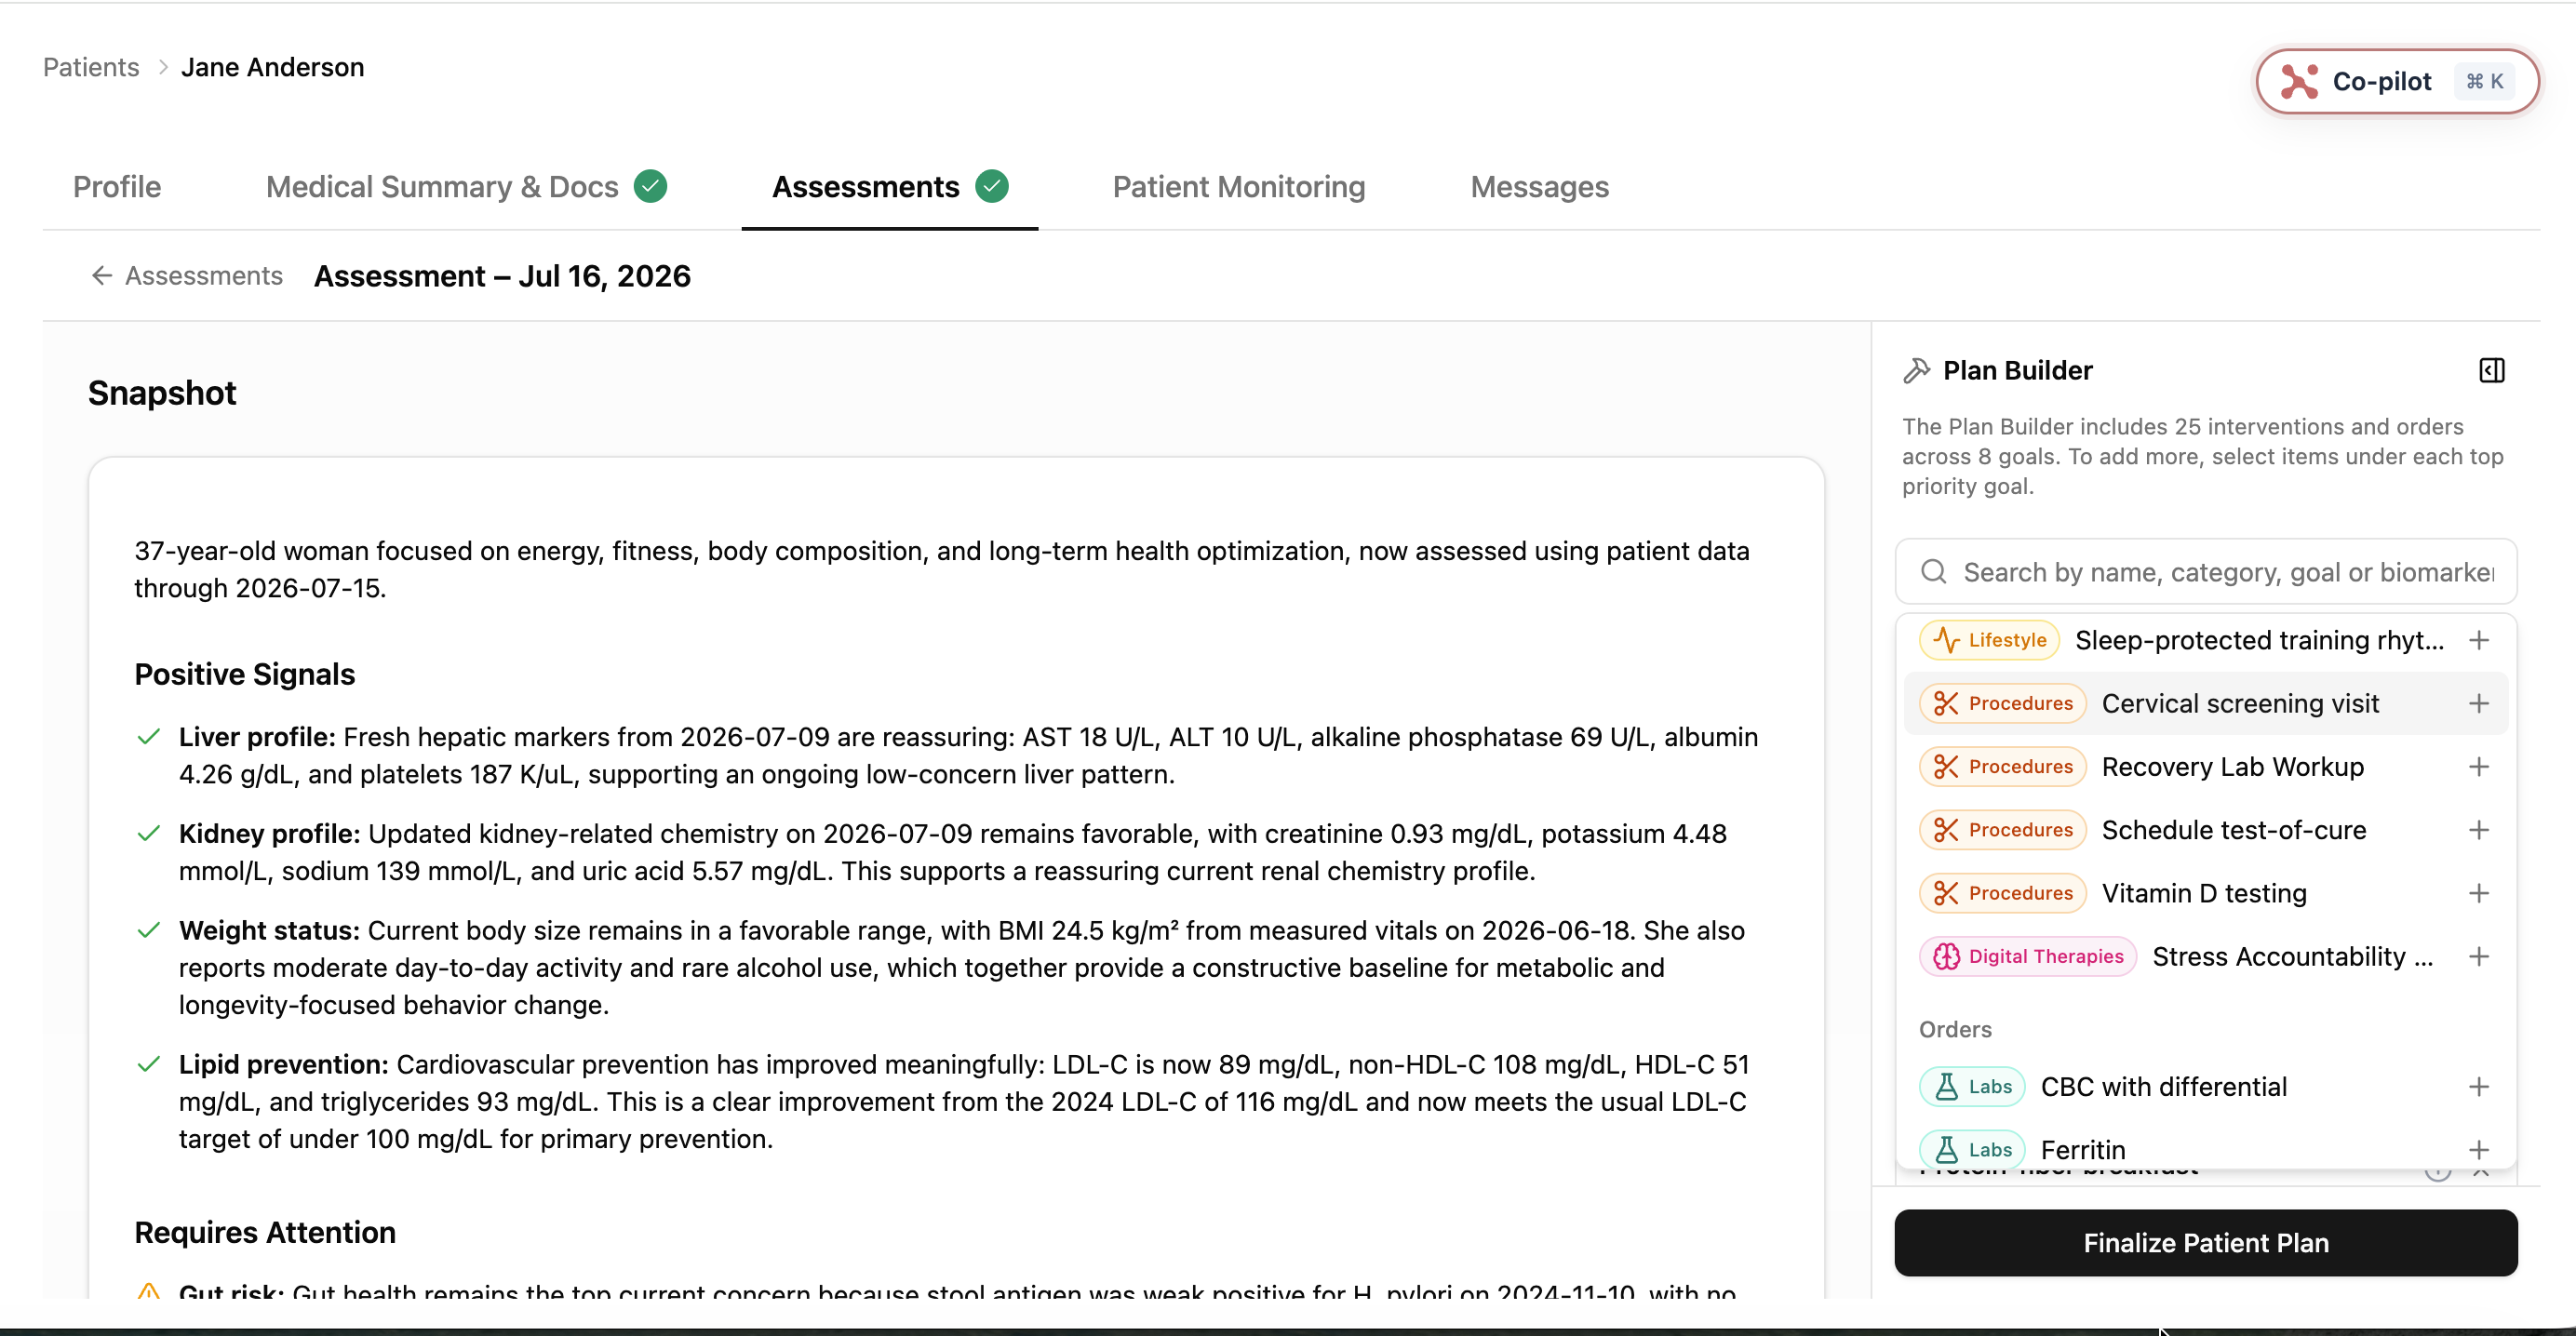The image size is (2576, 1336).
Task: Click the Positive Signals heading
Action: coord(245,674)
